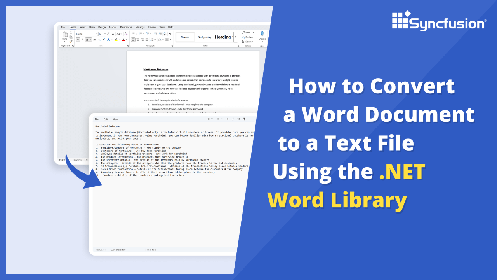
Task: Click the Clear All Formatting icon
Action: coord(126,34)
